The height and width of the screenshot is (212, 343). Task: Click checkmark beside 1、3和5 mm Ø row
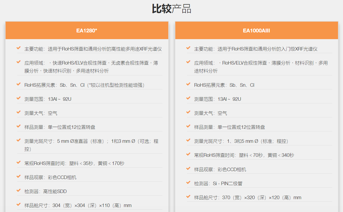(x=188, y=140)
